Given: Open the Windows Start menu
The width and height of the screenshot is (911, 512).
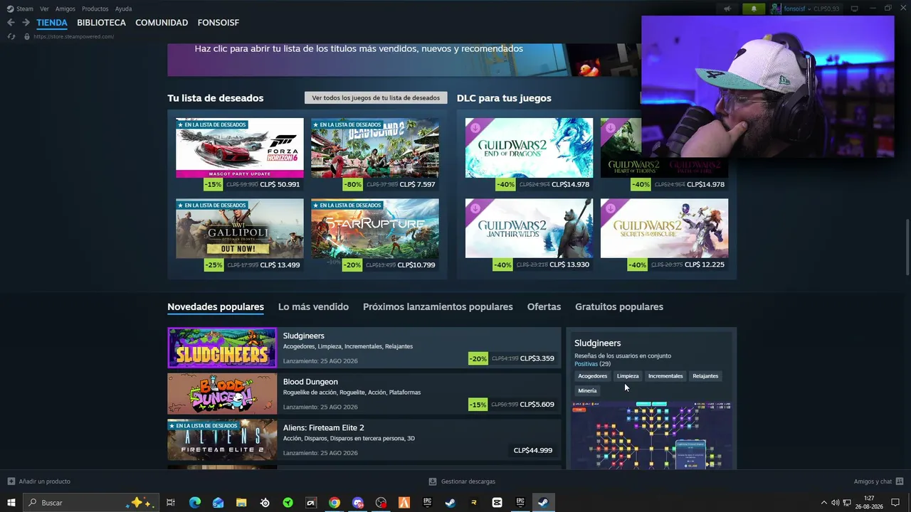Looking at the screenshot, I should [x=11, y=503].
